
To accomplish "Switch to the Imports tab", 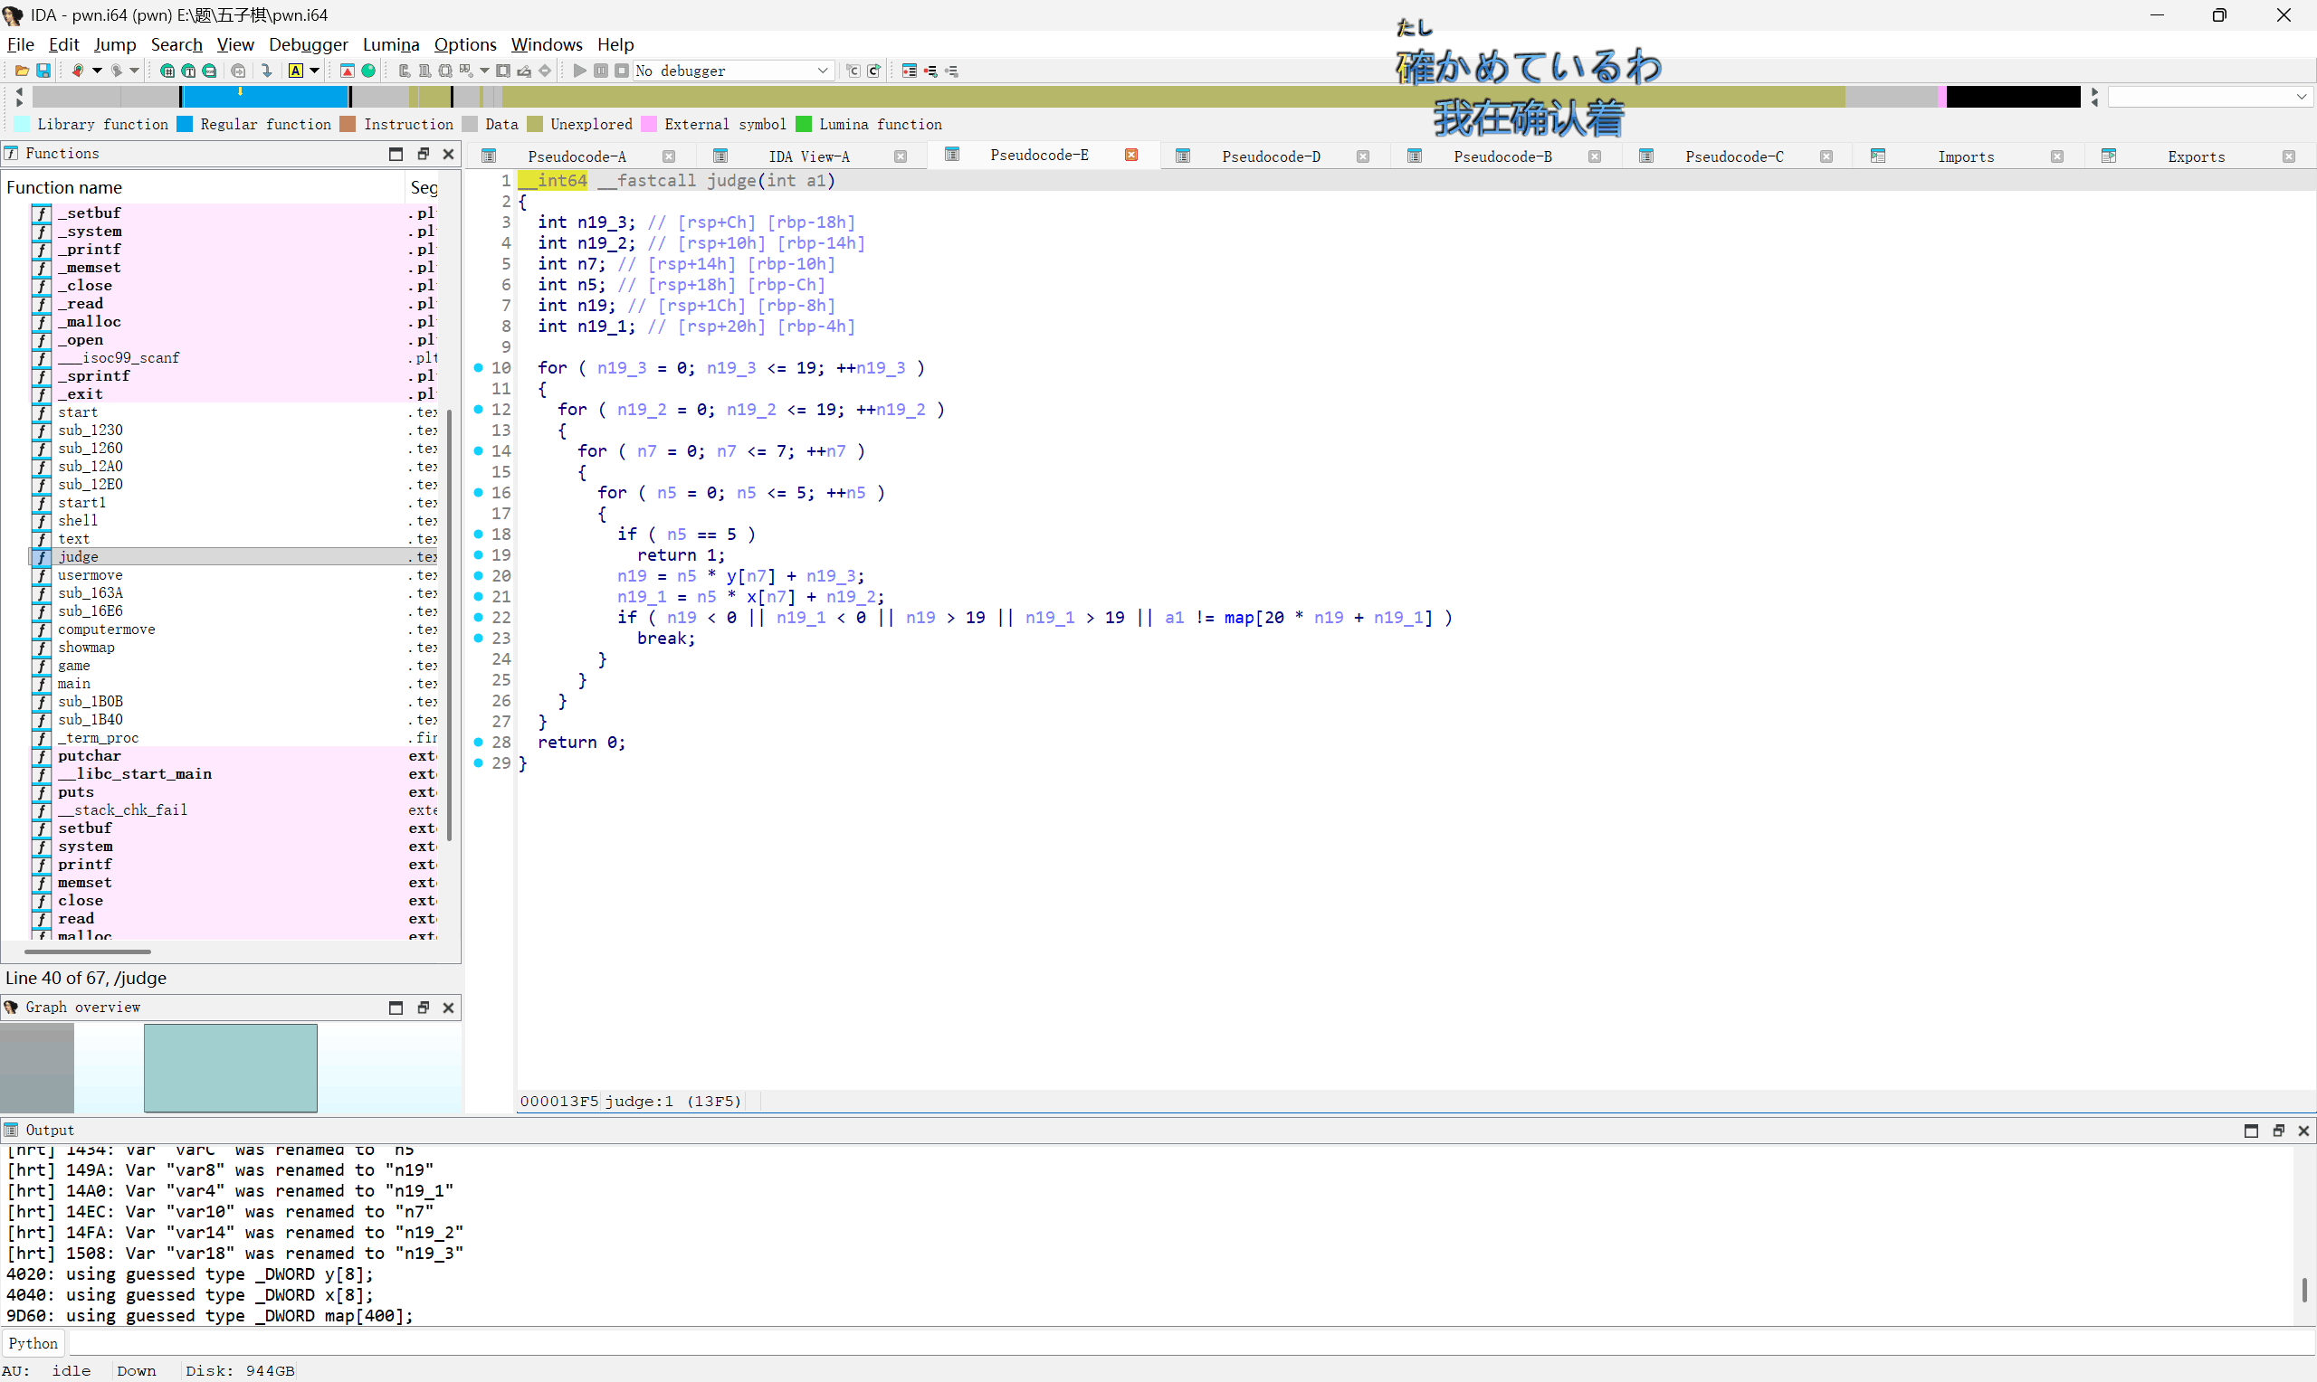I will pyautogui.click(x=1966, y=156).
